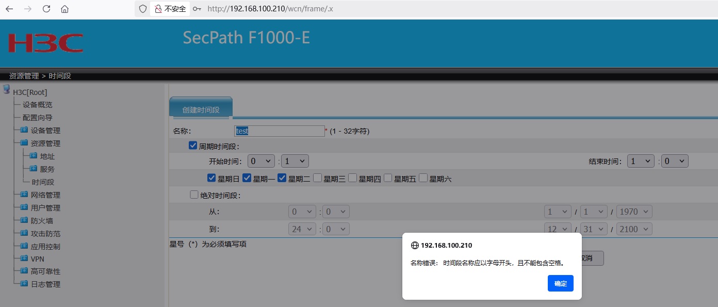Screen dimensions: 718x307
Task: Click the H3C logo
Action: point(45,43)
